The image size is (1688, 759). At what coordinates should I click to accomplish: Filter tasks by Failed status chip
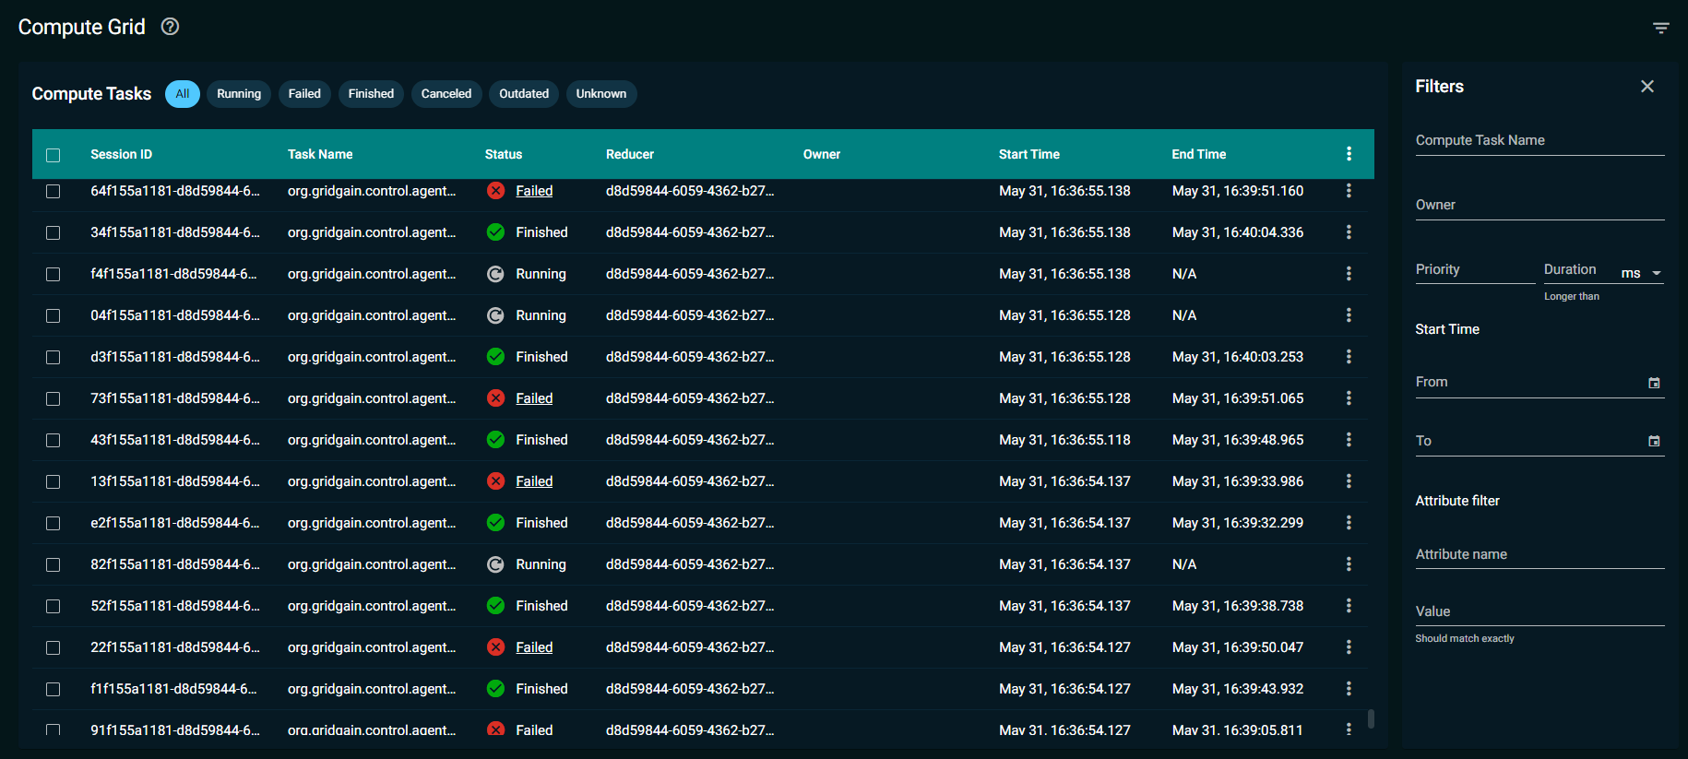(x=304, y=94)
